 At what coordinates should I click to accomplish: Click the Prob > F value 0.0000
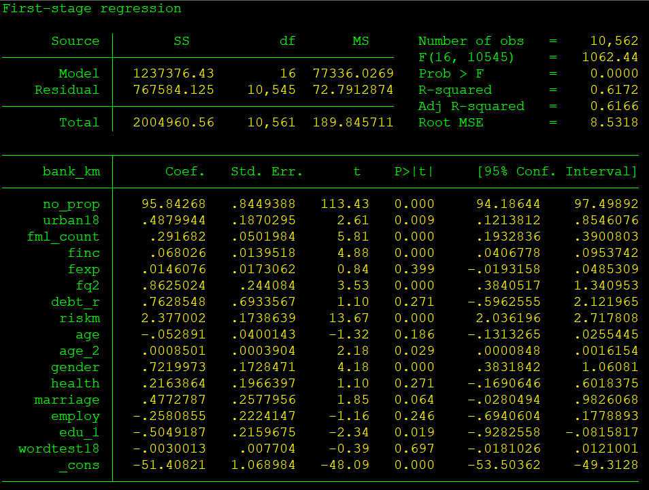point(614,73)
